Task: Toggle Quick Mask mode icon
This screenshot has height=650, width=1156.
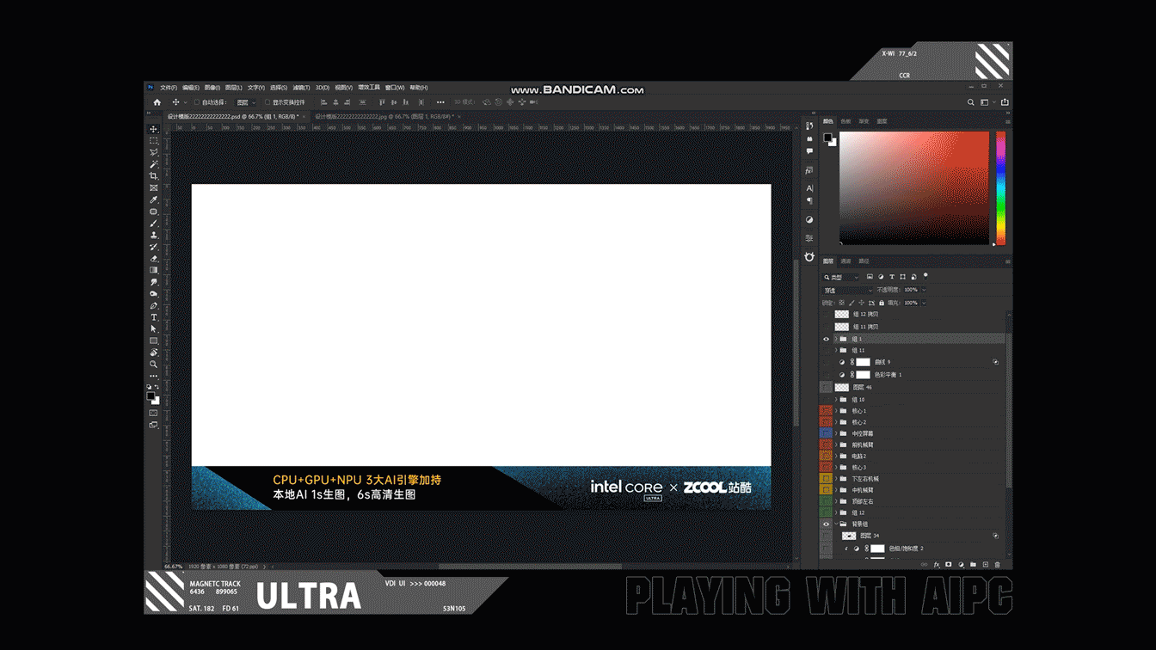Action: coord(154,413)
